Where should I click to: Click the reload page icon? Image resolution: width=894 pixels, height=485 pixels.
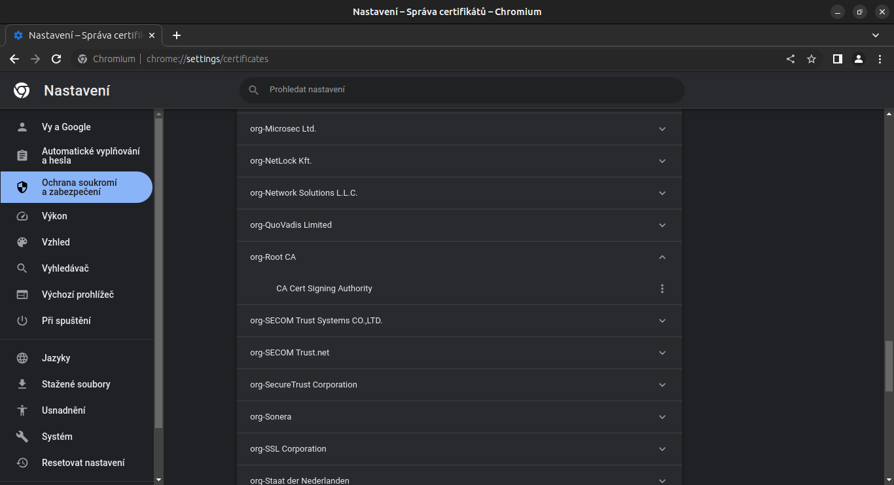pyautogui.click(x=56, y=59)
